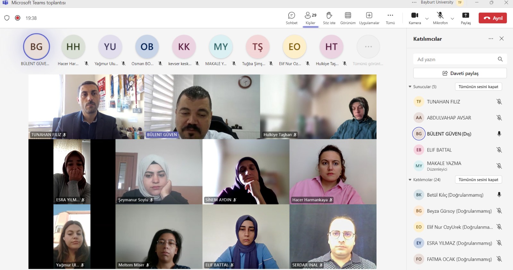The width and height of the screenshot is (513, 270).
Task: Click the MY MAKALE avatar bubble
Action: pos(221,47)
